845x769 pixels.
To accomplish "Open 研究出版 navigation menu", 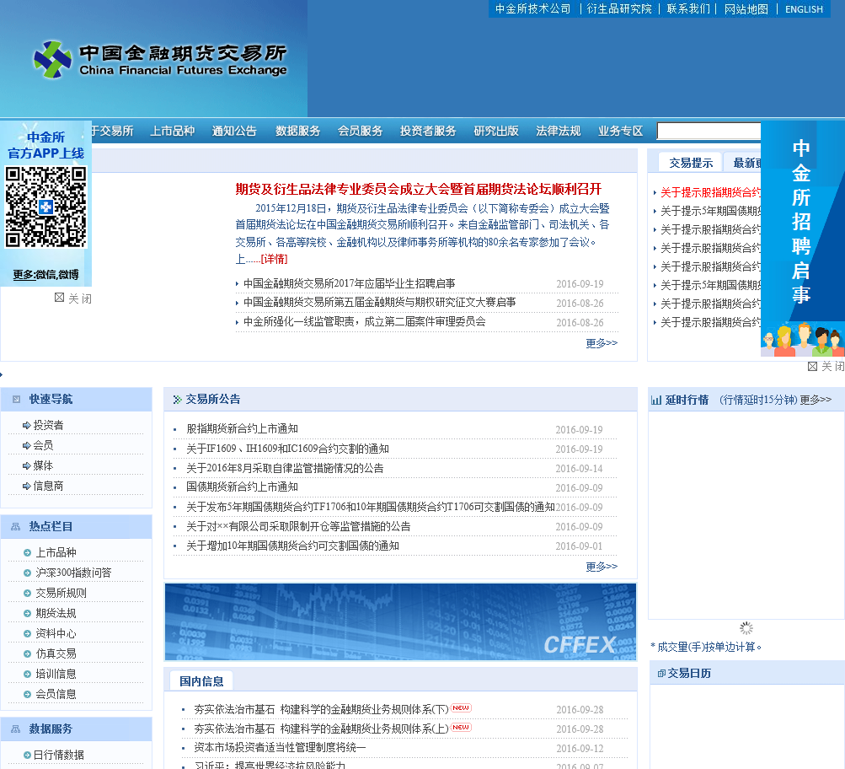I will (496, 131).
